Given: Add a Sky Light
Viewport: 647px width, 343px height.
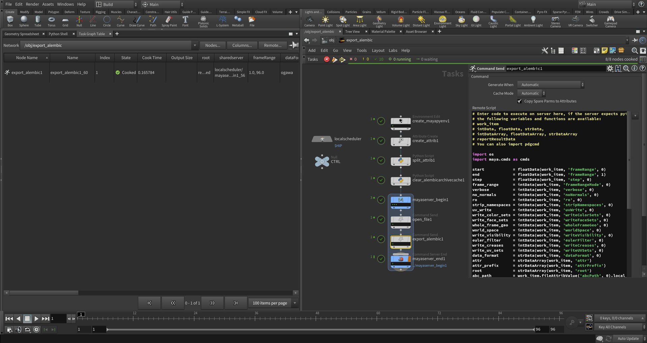Looking at the screenshot, I should (x=461, y=21).
